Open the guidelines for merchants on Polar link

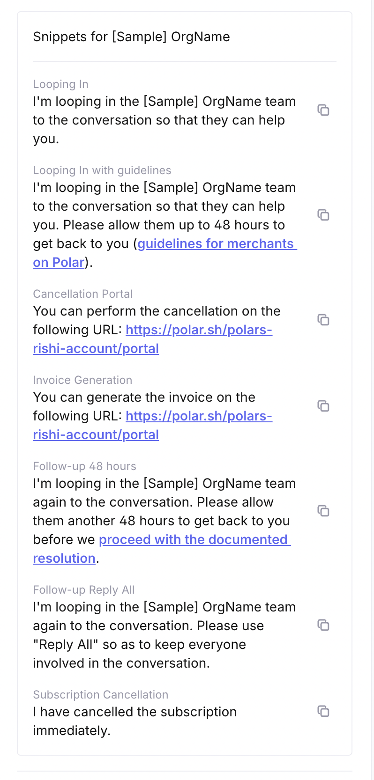[215, 244]
